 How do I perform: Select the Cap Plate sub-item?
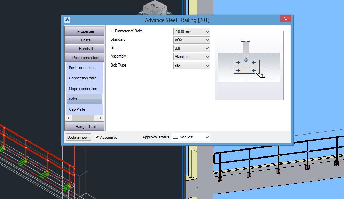(x=85, y=109)
